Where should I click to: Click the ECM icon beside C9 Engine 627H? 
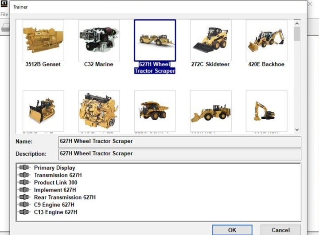click(24, 204)
